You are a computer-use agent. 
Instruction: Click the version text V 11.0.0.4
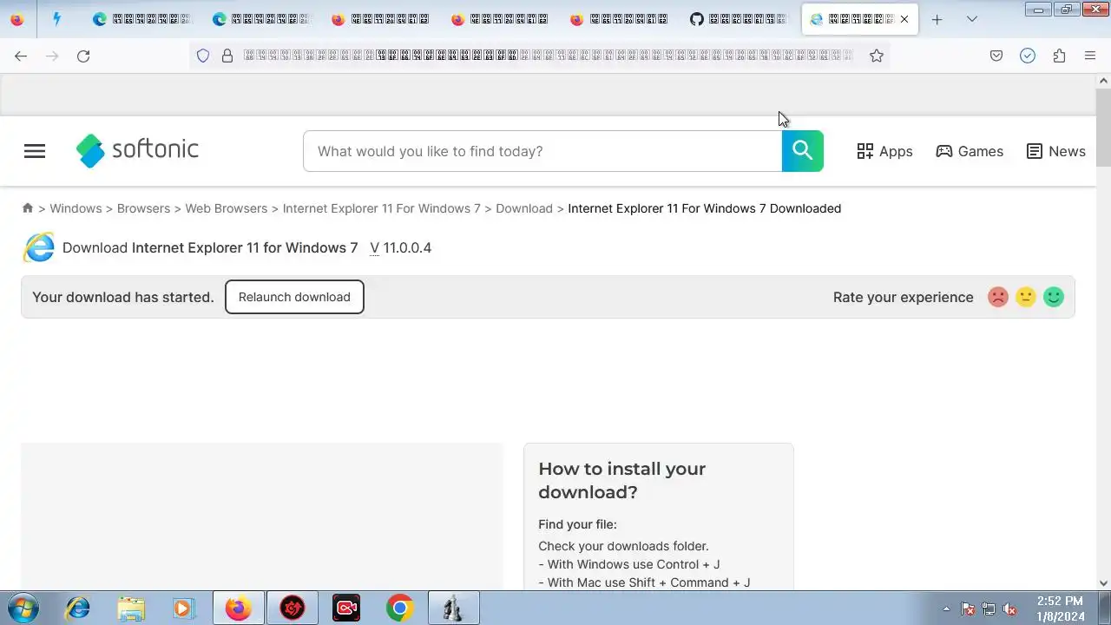pos(400,247)
